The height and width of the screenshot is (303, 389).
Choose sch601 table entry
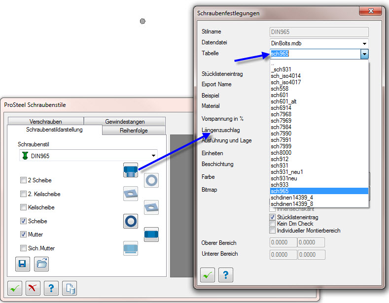coord(319,95)
